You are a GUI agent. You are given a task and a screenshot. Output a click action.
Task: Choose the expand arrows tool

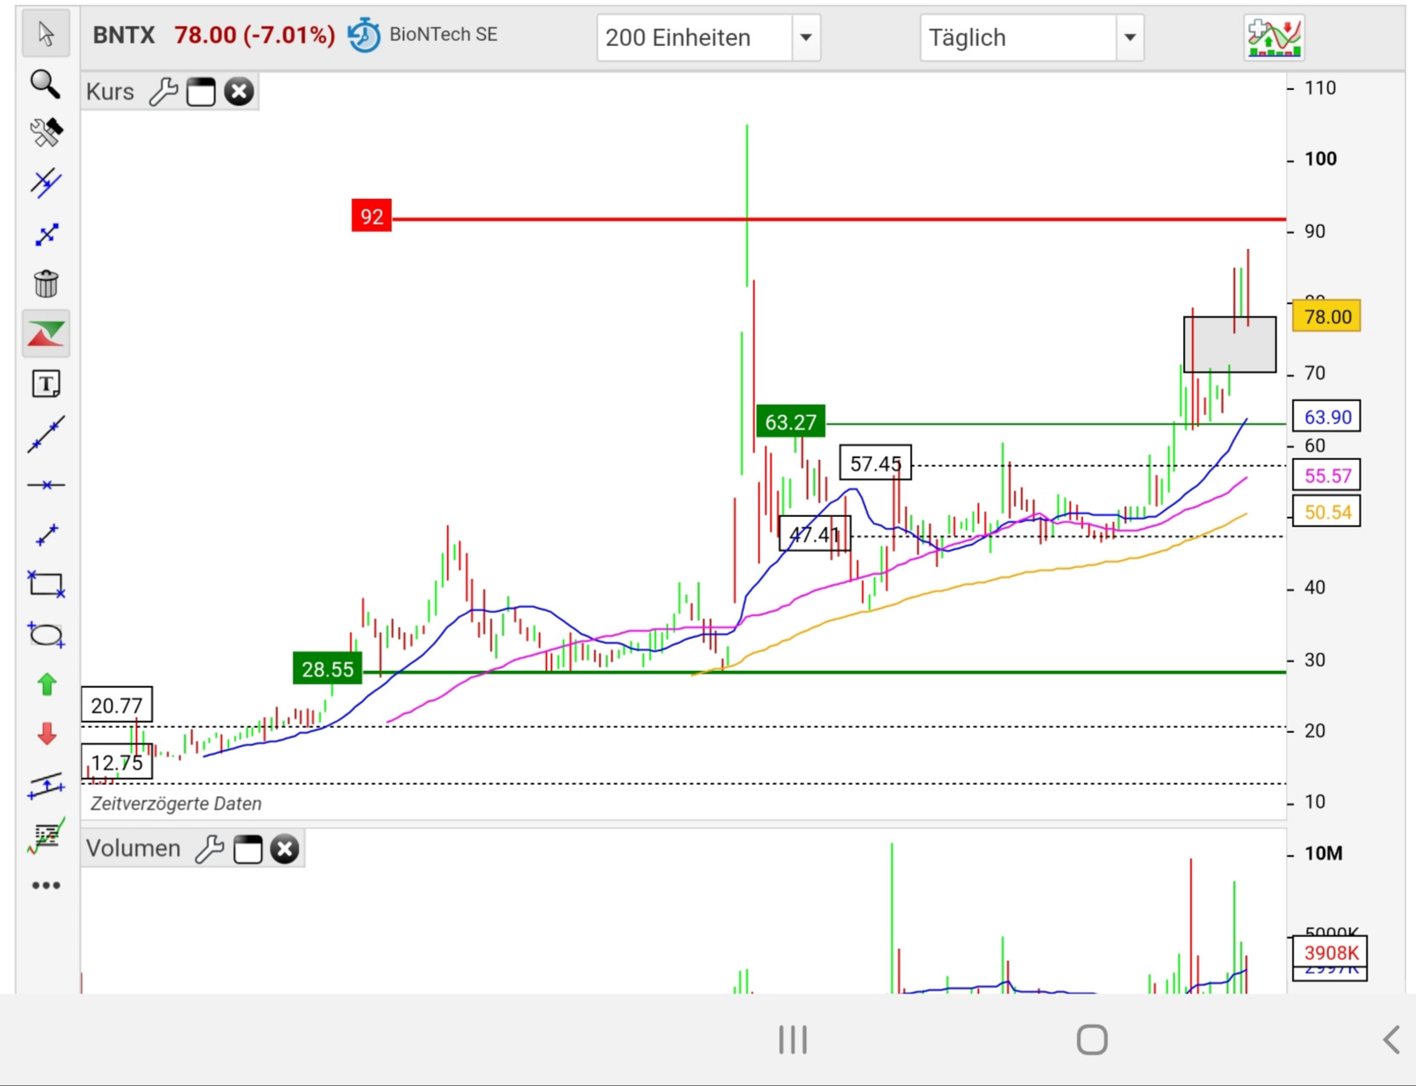coord(46,234)
